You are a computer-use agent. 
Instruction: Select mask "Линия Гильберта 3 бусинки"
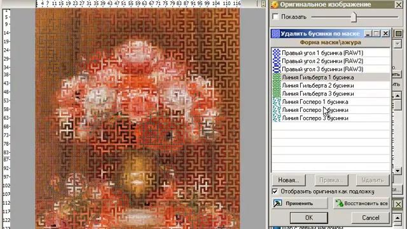coord(331,94)
